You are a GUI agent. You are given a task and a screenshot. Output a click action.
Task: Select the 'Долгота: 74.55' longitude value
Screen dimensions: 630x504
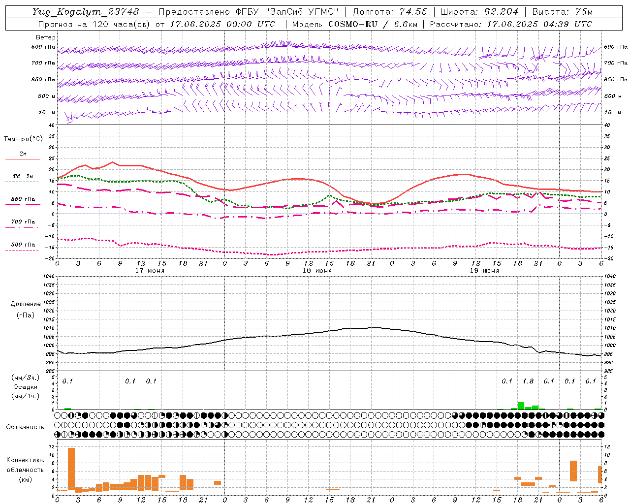pos(390,12)
